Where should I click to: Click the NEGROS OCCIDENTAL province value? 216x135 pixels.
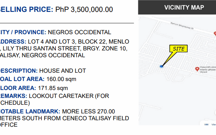tap(79, 32)
